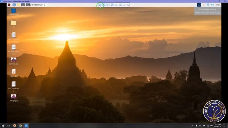Viewport: 228px width, 128px height.
Task: Click the red recorder taskbar icon
Action: (15, 126)
